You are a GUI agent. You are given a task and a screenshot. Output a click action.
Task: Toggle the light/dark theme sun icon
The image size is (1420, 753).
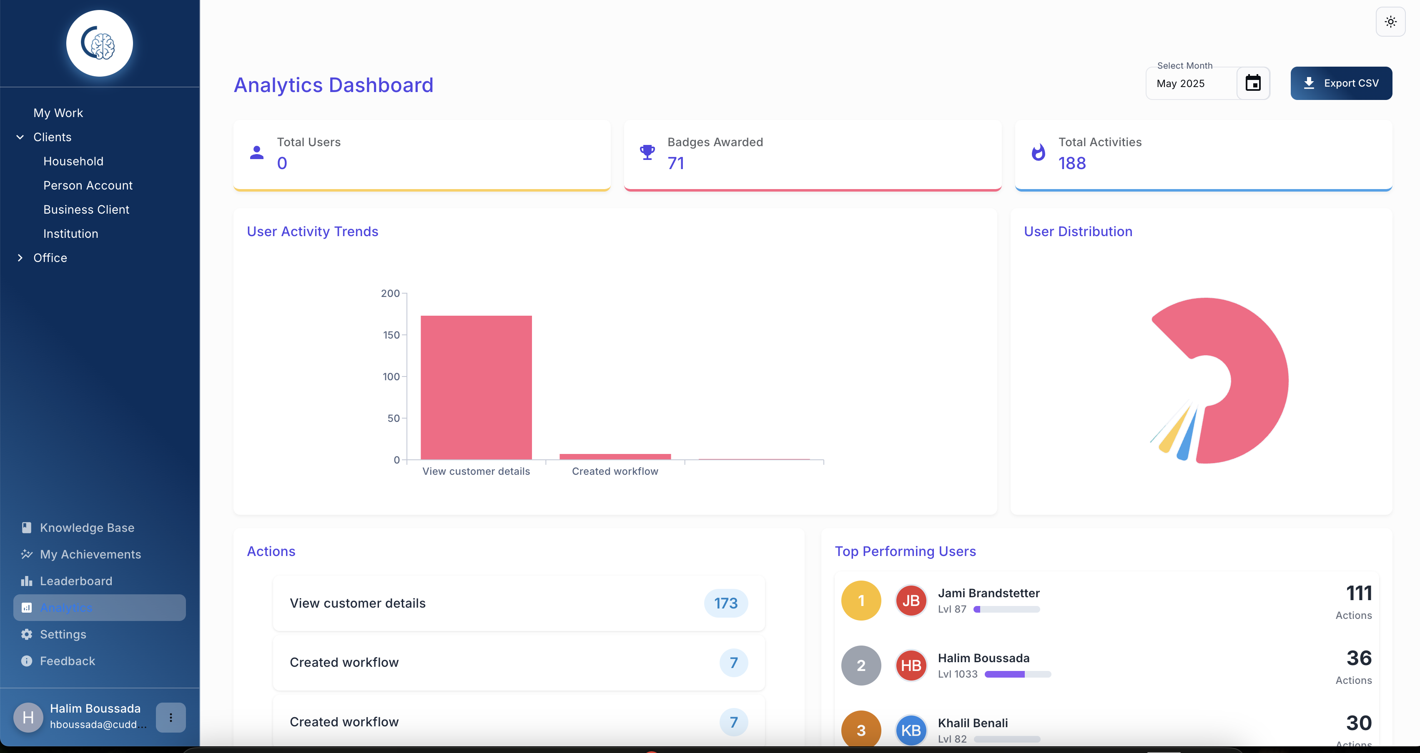click(1390, 22)
